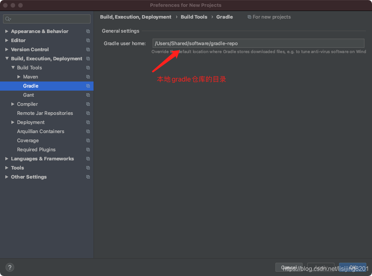This screenshot has width=372, height=276.
Task: Expand the Languages & Frameworks section
Action: (x=7, y=159)
